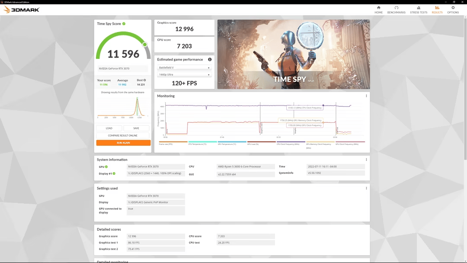Open the System information three-dot menu
This screenshot has width=467, height=263.
pyautogui.click(x=366, y=160)
